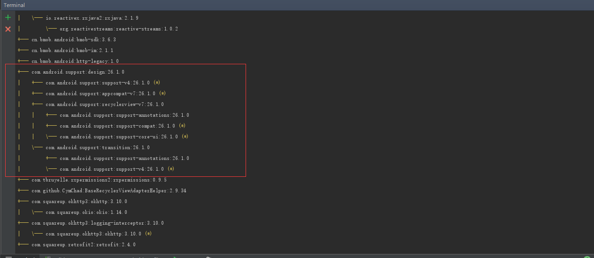Select the appcompat-v7:26.1.0 dependency line
The image size is (594, 258).
point(106,93)
